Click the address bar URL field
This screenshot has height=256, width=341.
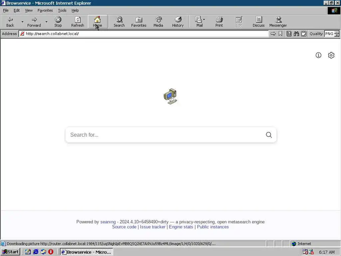[x=144, y=34]
